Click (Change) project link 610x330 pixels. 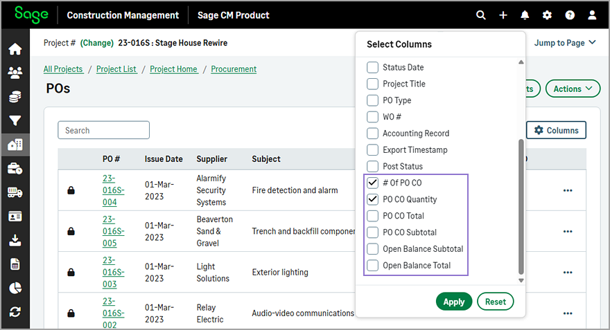pos(97,43)
